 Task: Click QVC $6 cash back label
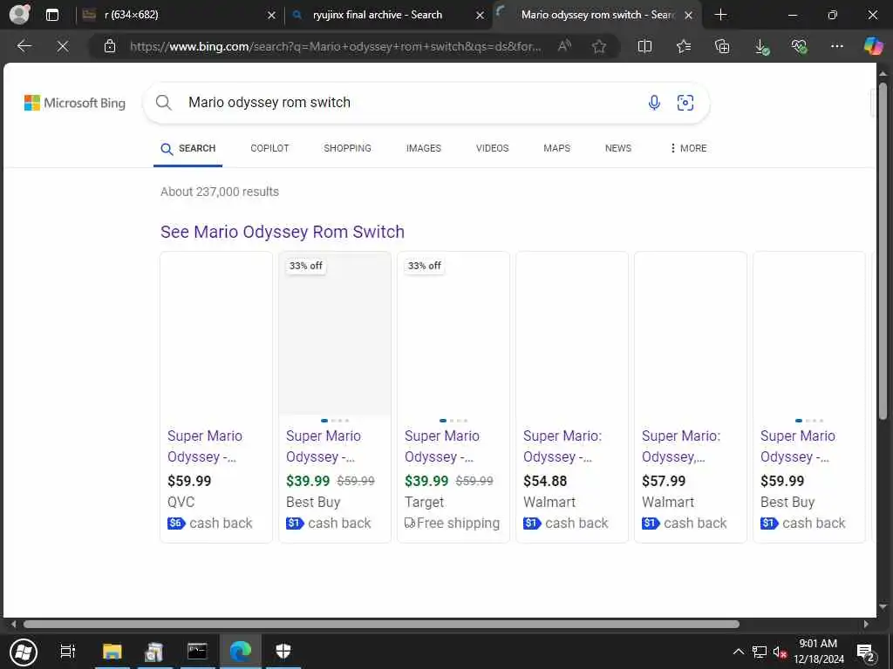coord(209,523)
